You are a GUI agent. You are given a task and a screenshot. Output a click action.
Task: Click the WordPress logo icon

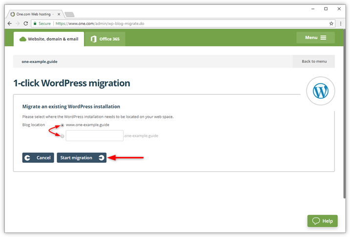[x=321, y=91]
